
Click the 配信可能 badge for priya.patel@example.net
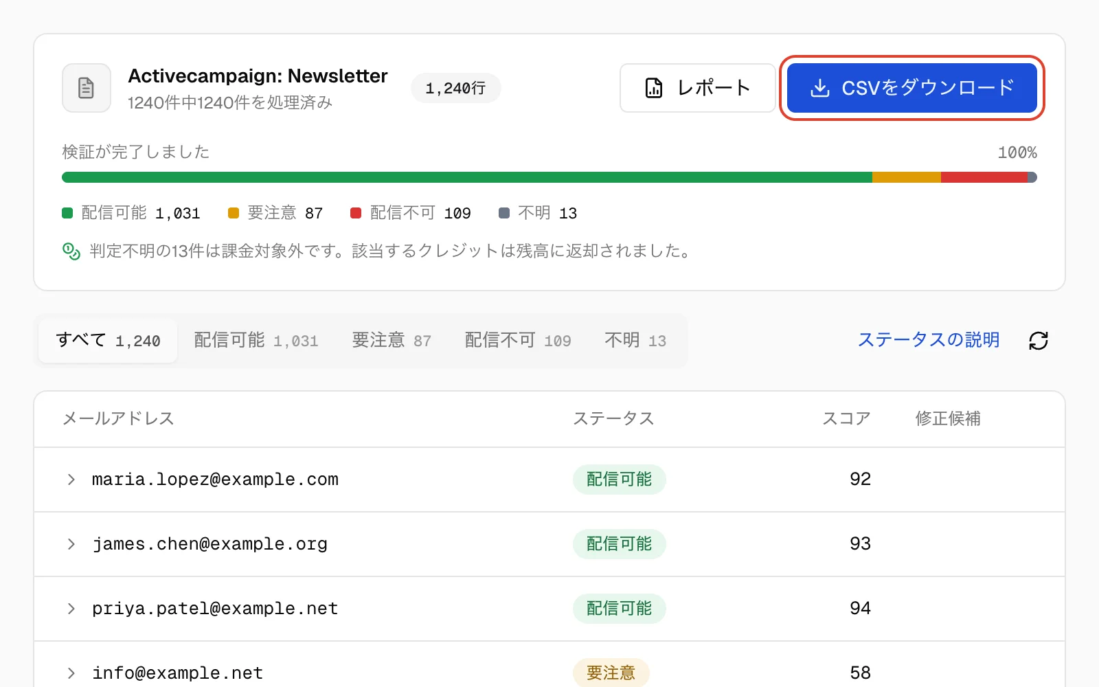[620, 609]
